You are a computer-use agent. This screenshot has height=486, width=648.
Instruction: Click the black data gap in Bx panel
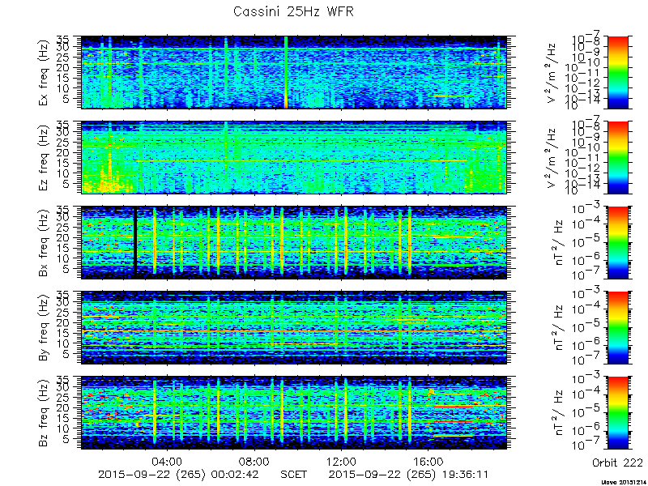[x=135, y=242]
